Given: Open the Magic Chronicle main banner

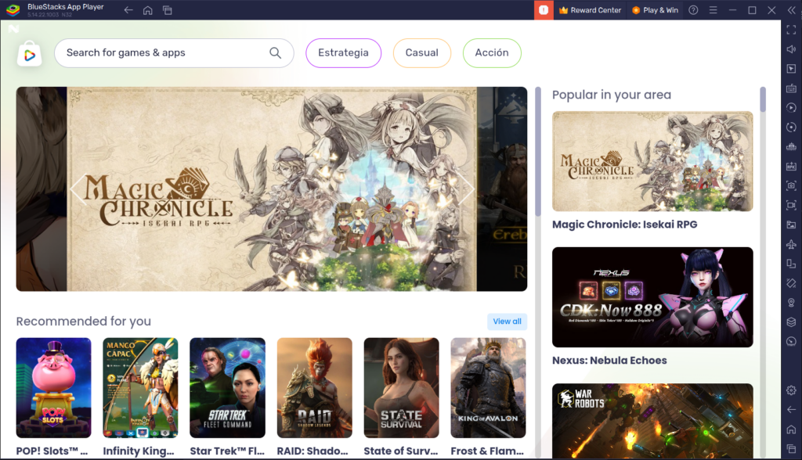Looking at the screenshot, I should click(x=272, y=189).
